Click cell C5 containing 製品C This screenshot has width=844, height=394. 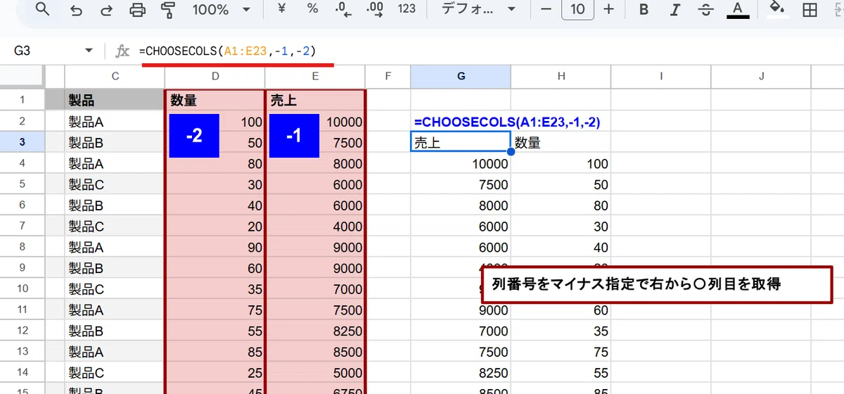115,184
